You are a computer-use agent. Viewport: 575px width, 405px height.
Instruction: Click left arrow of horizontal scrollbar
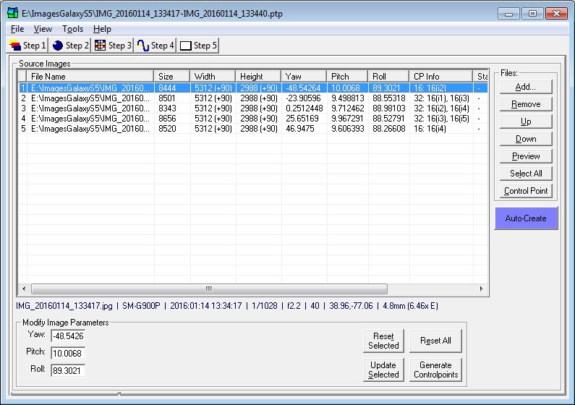(x=24, y=289)
